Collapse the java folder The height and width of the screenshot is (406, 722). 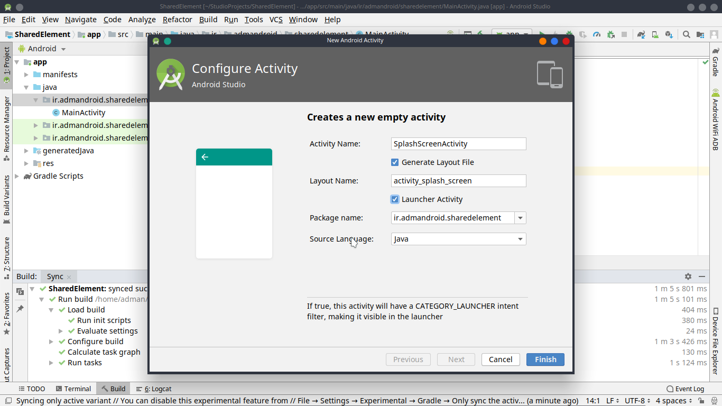pos(26,87)
